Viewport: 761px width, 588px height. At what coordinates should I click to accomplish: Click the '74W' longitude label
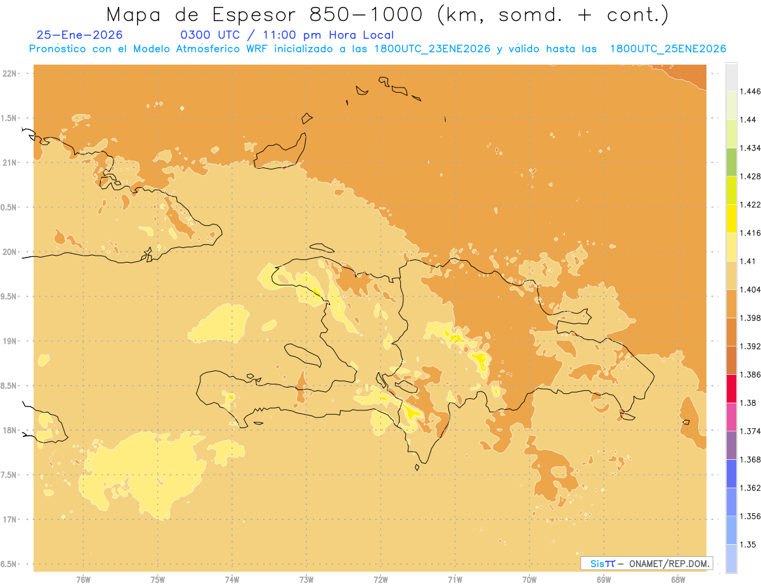coord(232,580)
